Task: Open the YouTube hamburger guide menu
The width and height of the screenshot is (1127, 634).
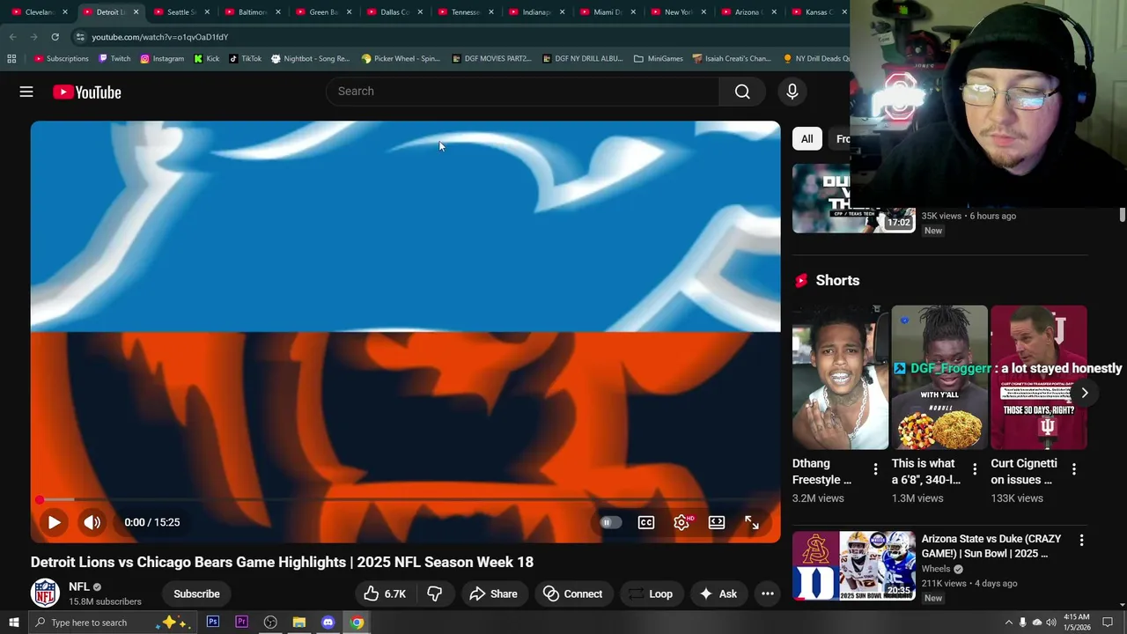Action: pos(26,92)
